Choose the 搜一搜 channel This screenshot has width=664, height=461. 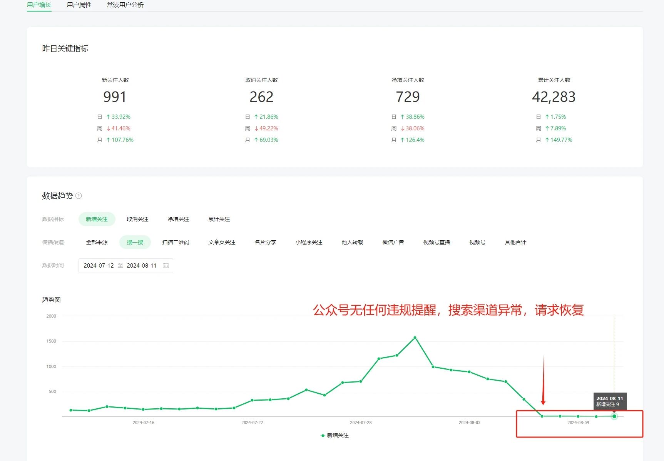point(135,242)
